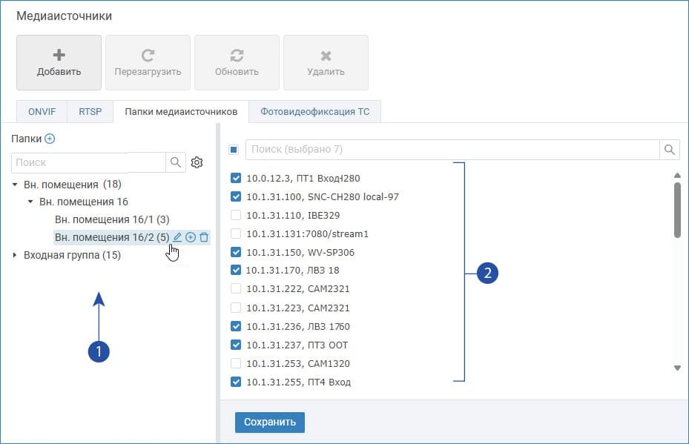
Task: Open folder settings gear icon
Action: [197, 162]
